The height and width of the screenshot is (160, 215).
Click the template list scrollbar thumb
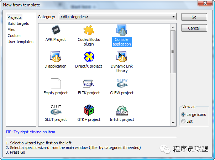coord(173,52)
